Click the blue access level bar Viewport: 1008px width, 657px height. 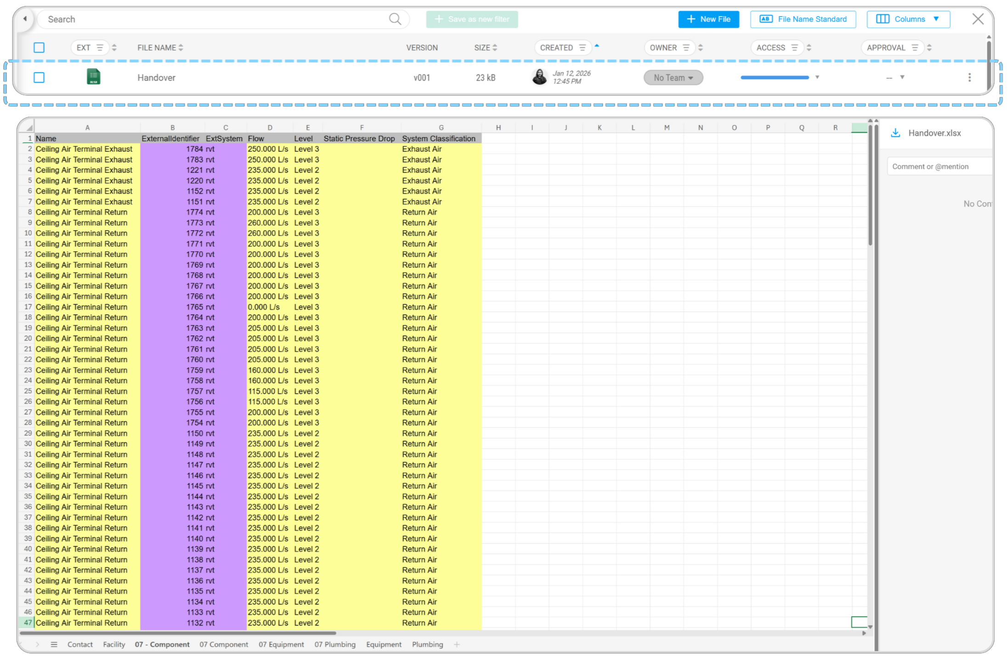[775, 78]
